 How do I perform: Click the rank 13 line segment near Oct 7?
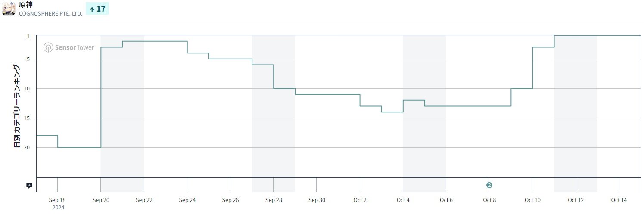(x=467, y=106)
